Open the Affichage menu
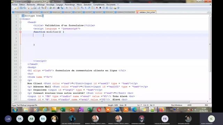The height and width of the screenshot is (125, 223). [41, 5]
